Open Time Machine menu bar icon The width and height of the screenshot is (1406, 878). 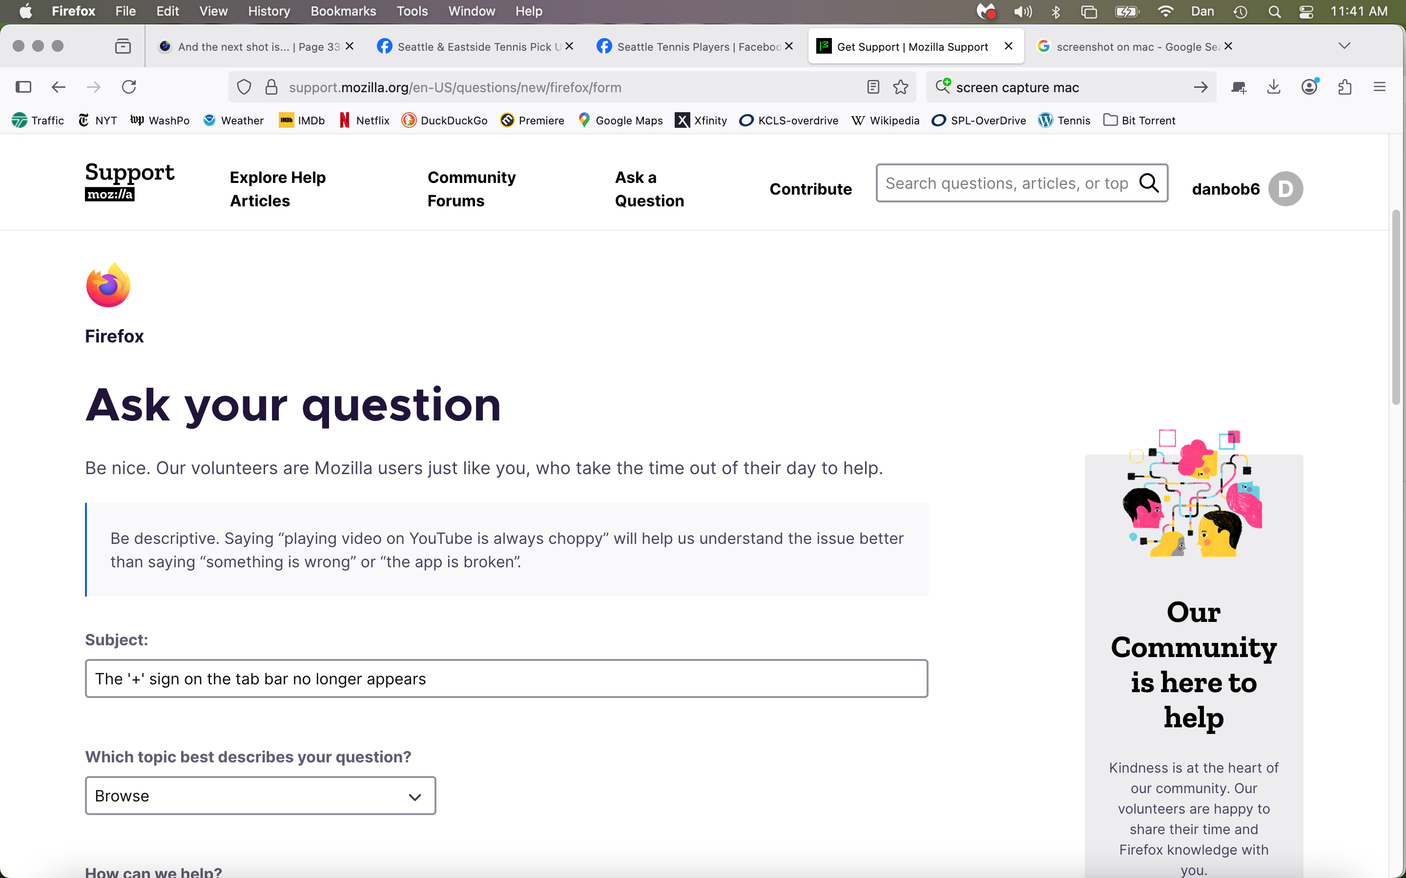point(1240,12)
